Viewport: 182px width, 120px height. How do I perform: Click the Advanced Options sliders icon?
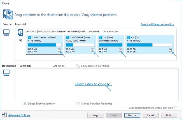pyautogui.click(x=4, y=115)
